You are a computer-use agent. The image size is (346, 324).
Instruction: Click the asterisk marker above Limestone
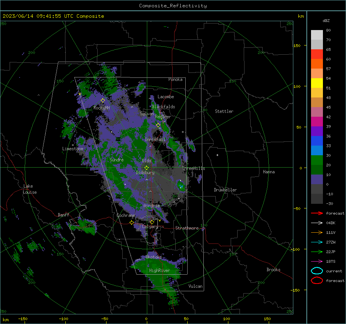coord(73,145)
